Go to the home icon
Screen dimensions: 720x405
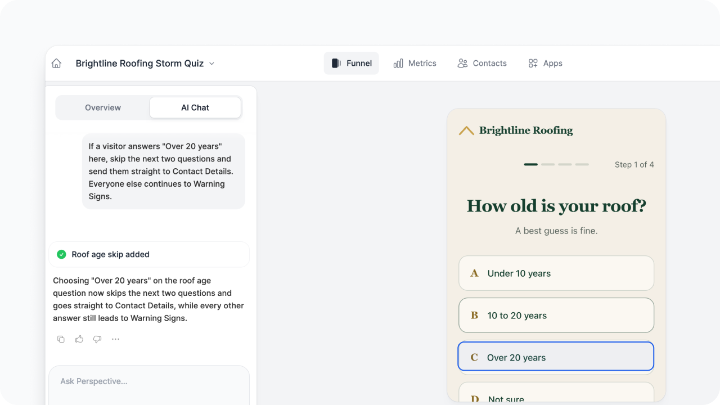tap(56, 64)
